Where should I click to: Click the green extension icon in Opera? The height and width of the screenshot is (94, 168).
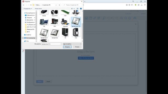click(x=135, y=5)
